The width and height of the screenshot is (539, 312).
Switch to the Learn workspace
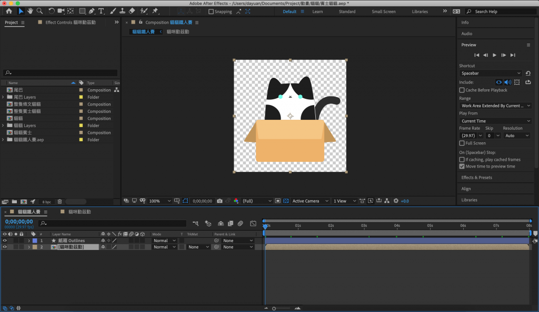[x=317, y=12]
